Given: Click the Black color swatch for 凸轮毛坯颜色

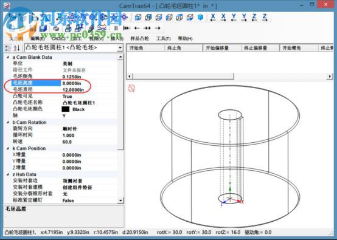Looking at the screenshot, I should [66, 109].
